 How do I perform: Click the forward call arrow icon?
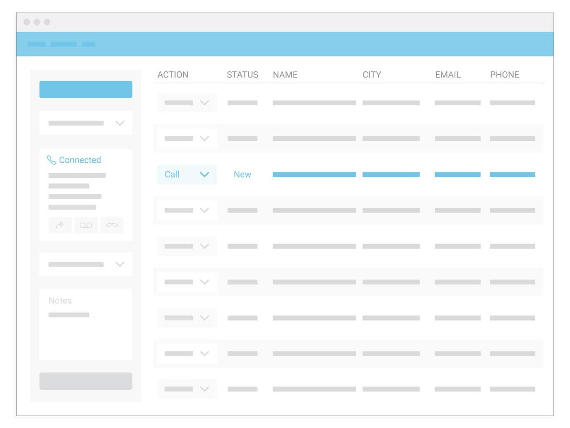pos(60,225)
